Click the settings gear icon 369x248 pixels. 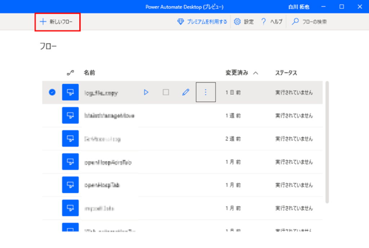[x=237, y=22]
